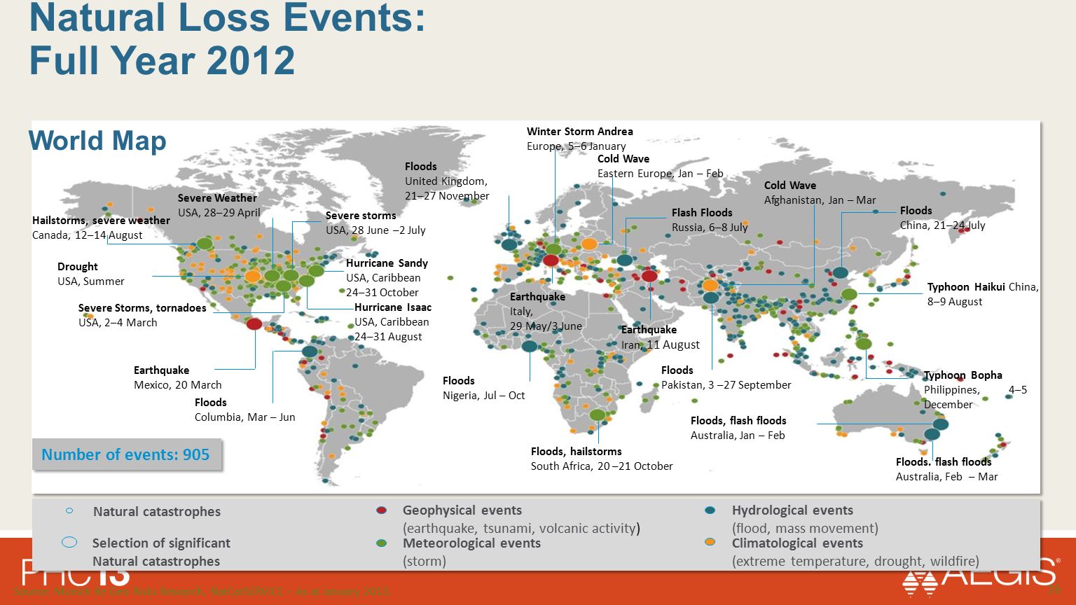Click the 'Typhoon Bopha' label

pos(963,375)
